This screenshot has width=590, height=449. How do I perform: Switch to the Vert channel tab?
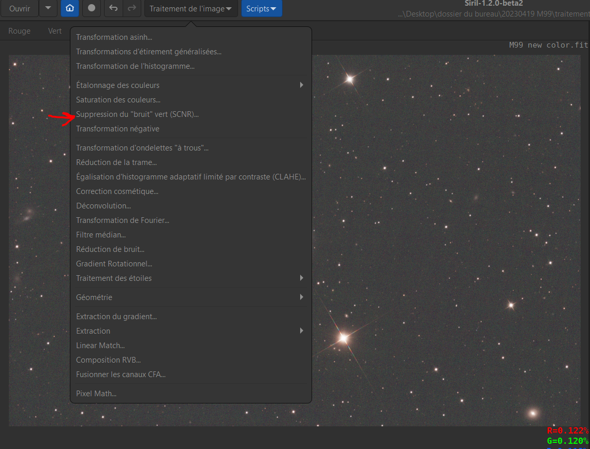pos(55,31)
